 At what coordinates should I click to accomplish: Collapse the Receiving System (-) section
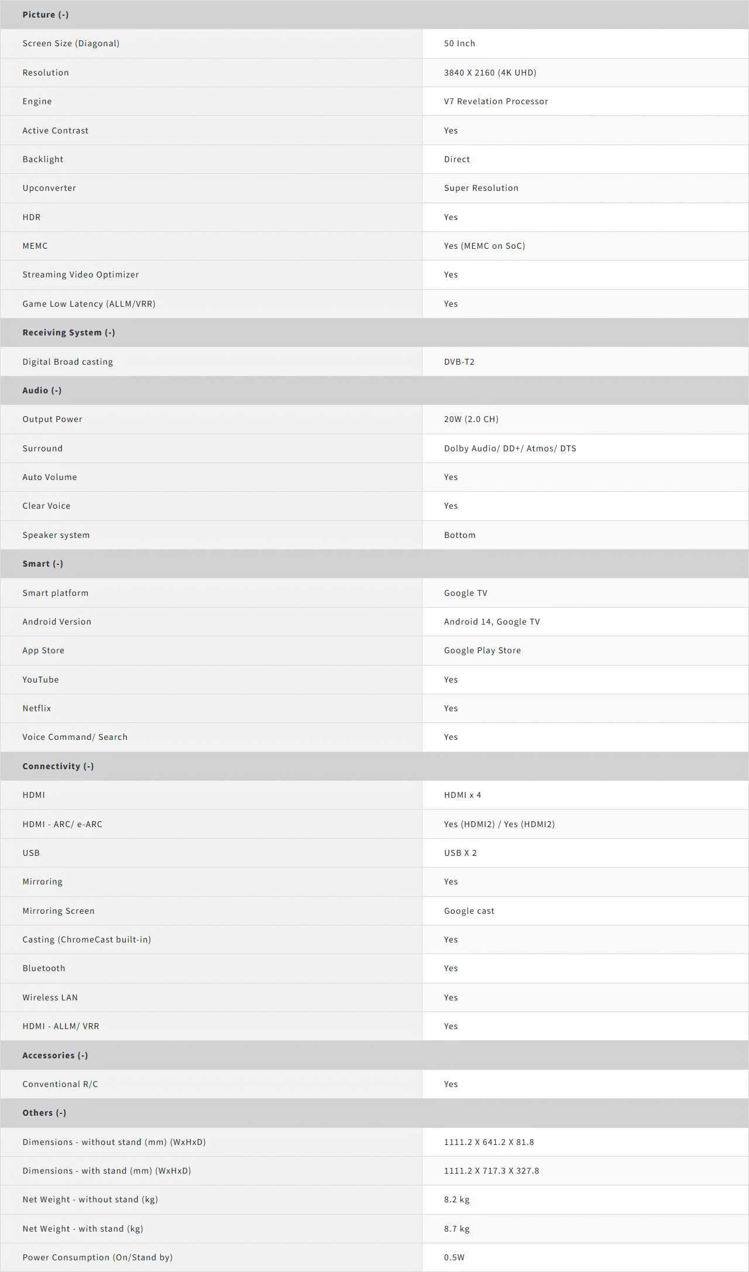tap(374, 332)
